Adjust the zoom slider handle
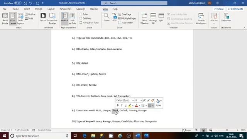The image size is (247, 139). (227, 130)
